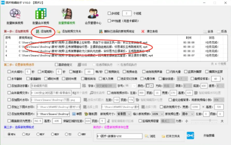Open the 模式二 compression mode dropdown
This screenshot has width=231, height=145.
pos(168,121)
